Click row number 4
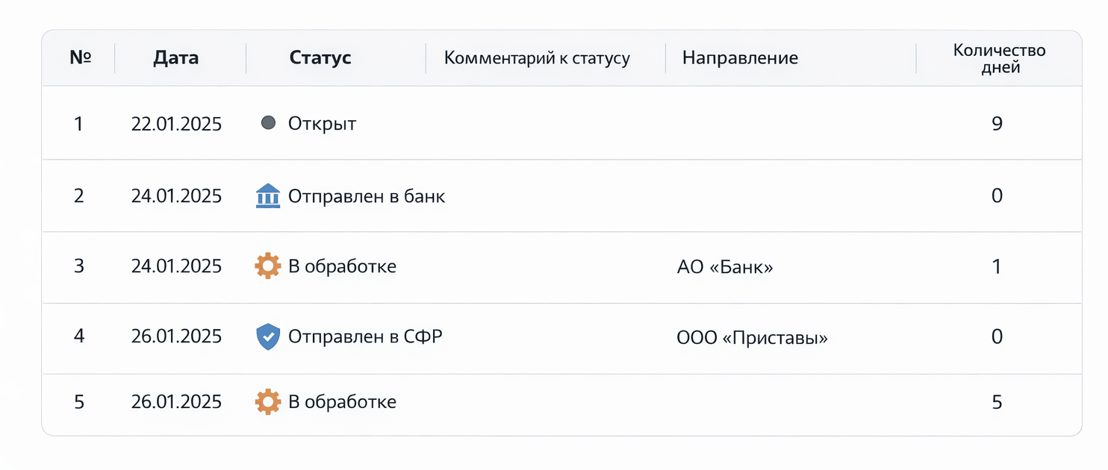 (79, 336)
